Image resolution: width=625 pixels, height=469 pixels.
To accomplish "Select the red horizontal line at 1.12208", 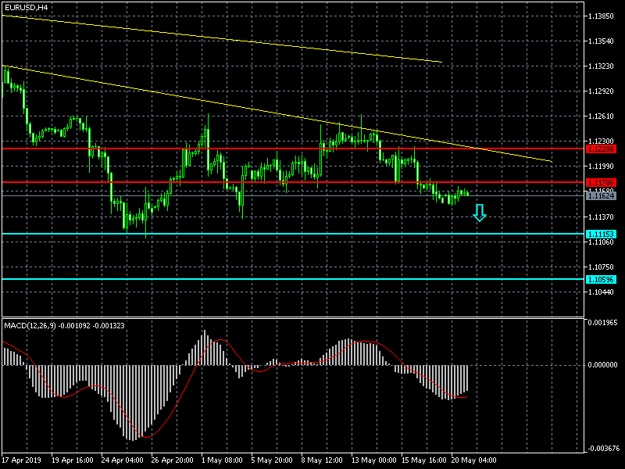I will click(294, 149).
